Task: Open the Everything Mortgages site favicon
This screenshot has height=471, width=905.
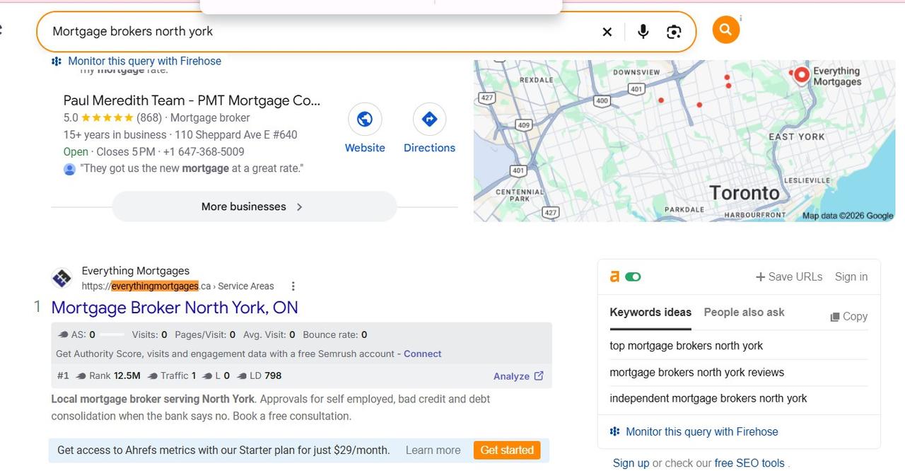Action: click(x=62, y=278)
